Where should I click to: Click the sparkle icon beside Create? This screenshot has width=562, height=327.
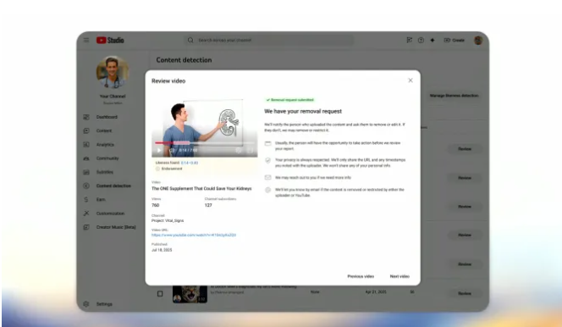click(x=433, y=40)
